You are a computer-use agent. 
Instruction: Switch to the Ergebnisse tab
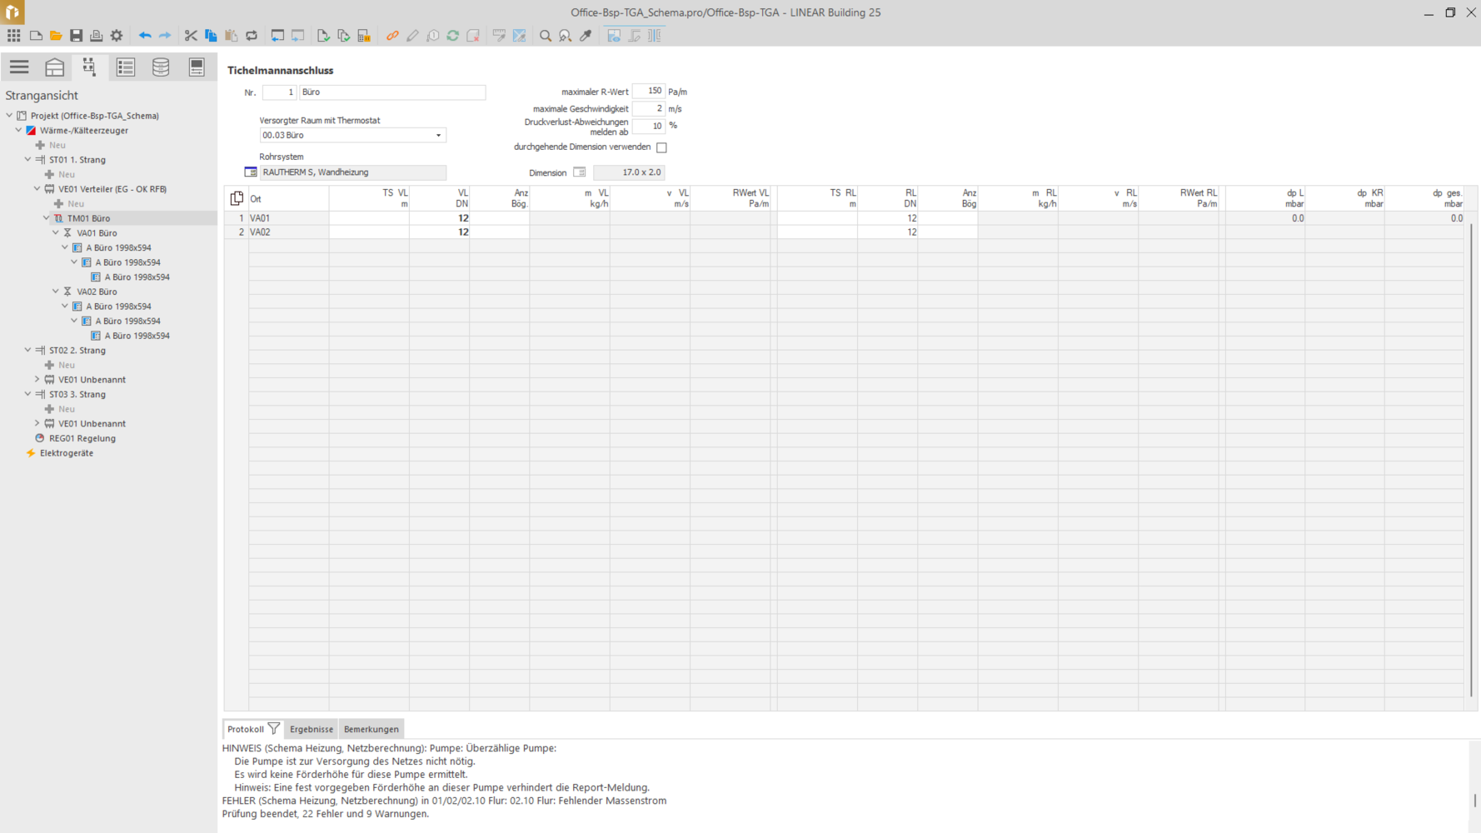tap(311, 729)
